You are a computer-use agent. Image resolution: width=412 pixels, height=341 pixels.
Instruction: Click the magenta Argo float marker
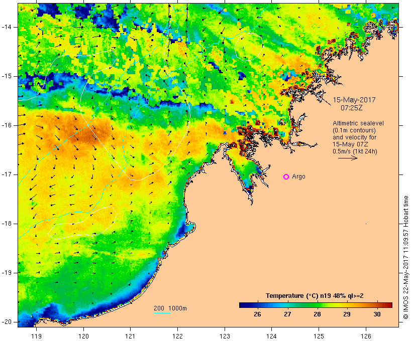tap(286, 177)
